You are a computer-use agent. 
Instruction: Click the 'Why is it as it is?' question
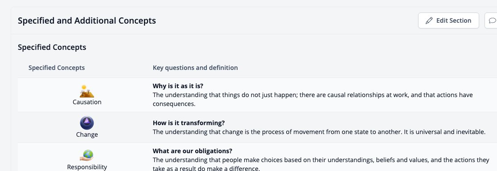(x=178, y=86)
